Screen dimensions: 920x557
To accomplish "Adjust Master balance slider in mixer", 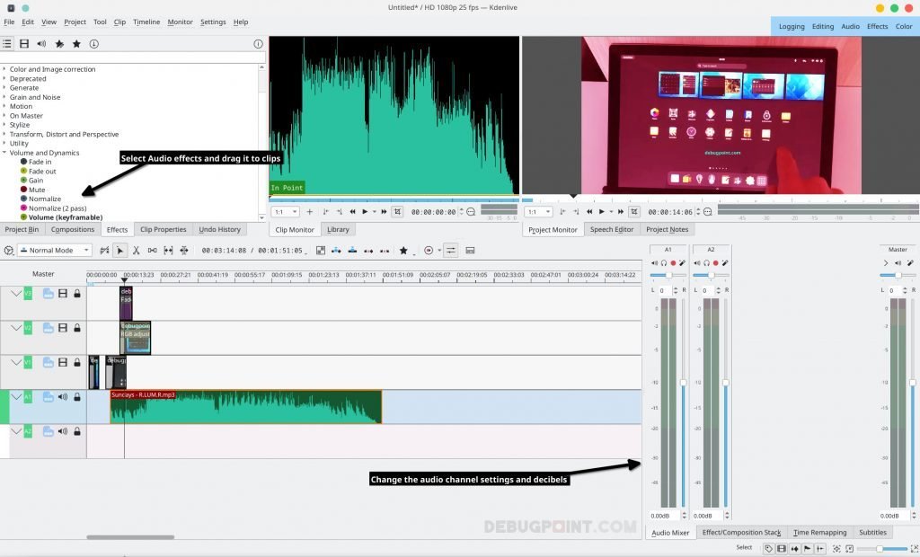I will coord(898,275).
